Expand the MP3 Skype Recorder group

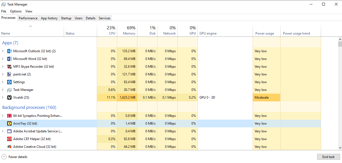[x=3, y=67]
